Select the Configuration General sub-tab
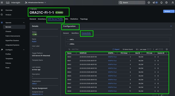175x96 pixels. (x=66, y=33)
